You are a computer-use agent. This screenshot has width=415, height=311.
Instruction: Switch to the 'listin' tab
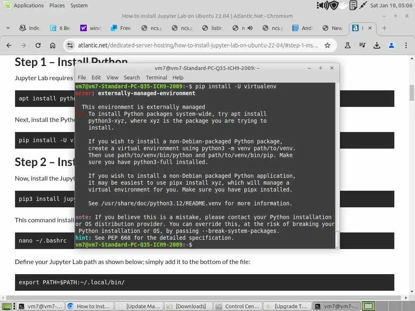(x=212, y=28)
